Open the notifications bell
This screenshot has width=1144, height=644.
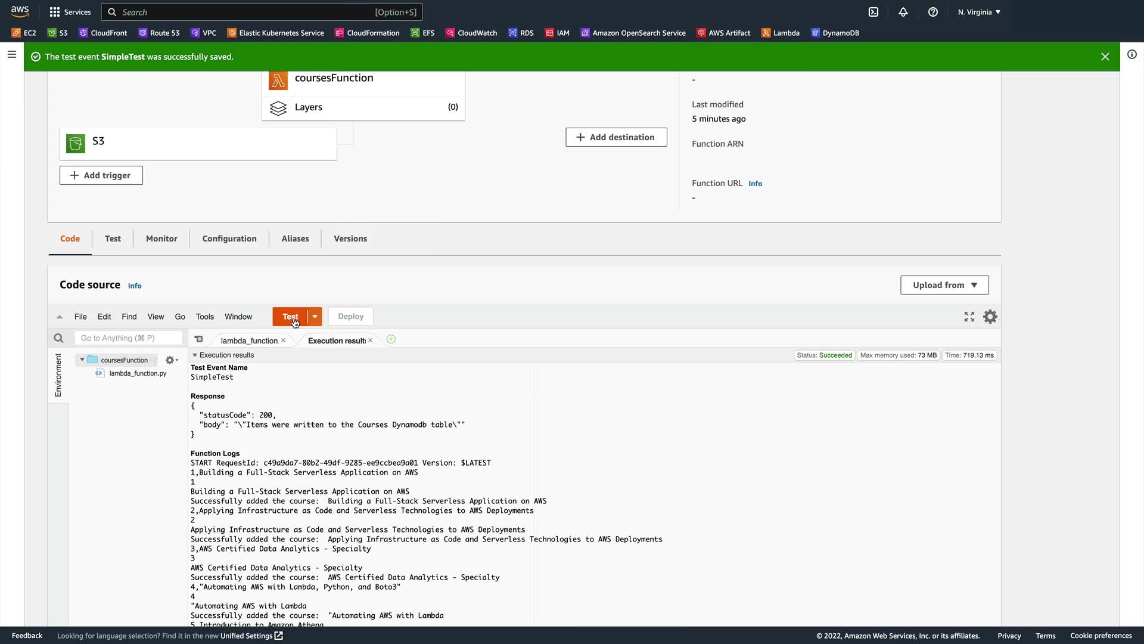(903, 12)
